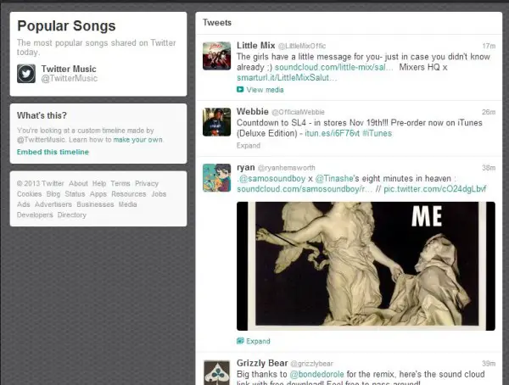Click the 39m timestamp on Grizzly Bear tweet
This screenshot has width=509, height=385.
(489, 364)
